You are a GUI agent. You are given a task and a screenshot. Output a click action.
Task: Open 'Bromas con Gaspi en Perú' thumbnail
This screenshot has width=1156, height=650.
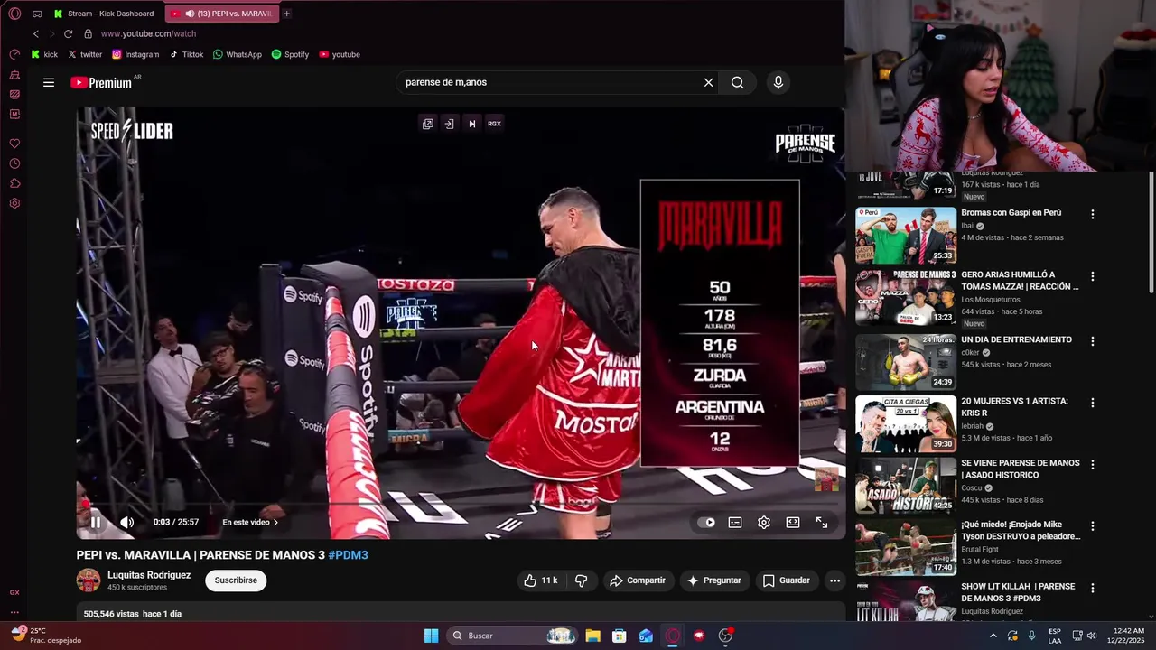[906, 236]
